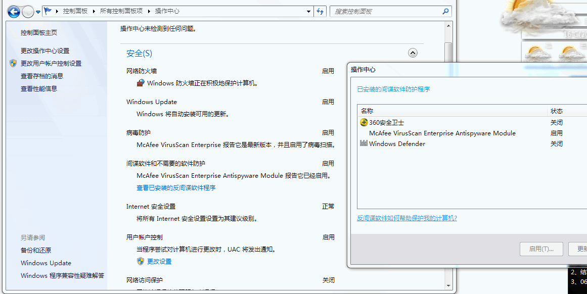Open 查看性能信息
Image resolution: width=587 pixels, height=294 pixels.
39,88
